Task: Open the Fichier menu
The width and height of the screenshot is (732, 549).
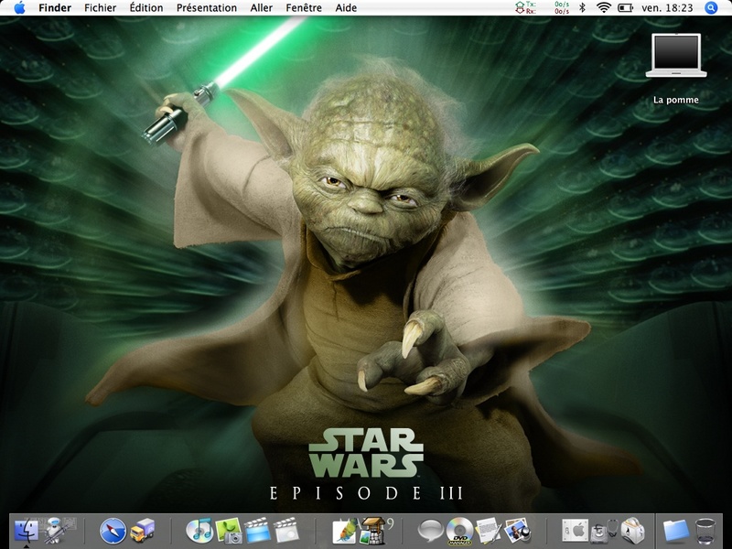Action: (101, 8)
